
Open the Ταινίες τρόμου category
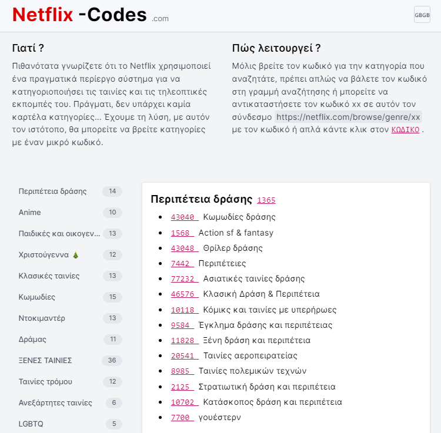(70, 381)
